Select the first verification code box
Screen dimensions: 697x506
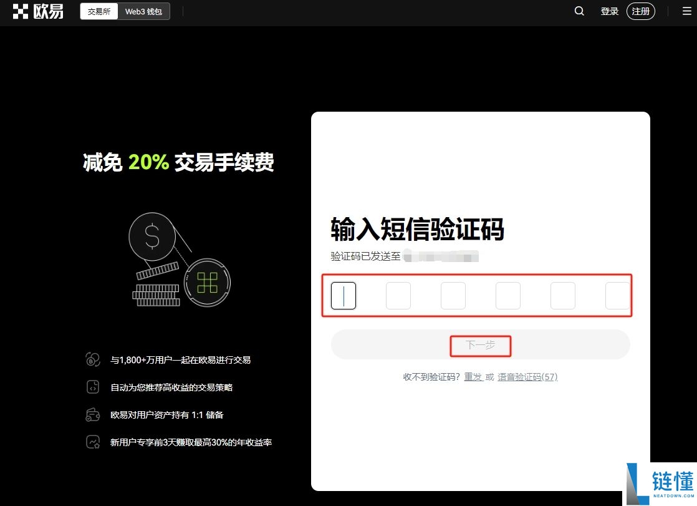coord(343,295)
